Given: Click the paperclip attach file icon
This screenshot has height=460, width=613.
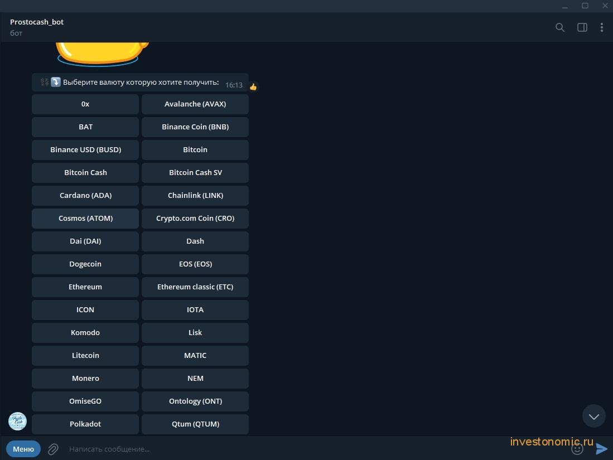Looking at the screenshot, I should (x=53, y=449).
